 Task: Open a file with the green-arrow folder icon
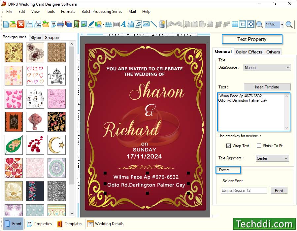point(13,24)
